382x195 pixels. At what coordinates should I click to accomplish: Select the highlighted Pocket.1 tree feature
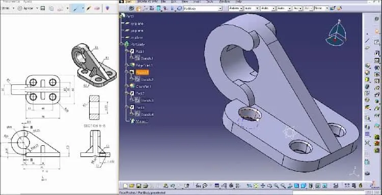pos(142,73)
